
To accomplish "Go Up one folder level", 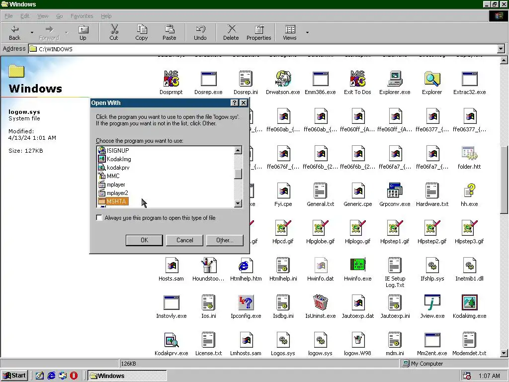I will click(83, 32).
